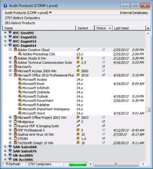The width and height of the screenshot is (153, 169).
Task: Collapse the Adobe Creative Cloud node
Action: click(10, 50)
